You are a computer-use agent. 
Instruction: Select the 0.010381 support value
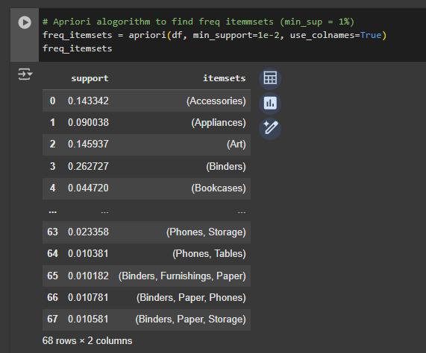(x=88, y=253)
